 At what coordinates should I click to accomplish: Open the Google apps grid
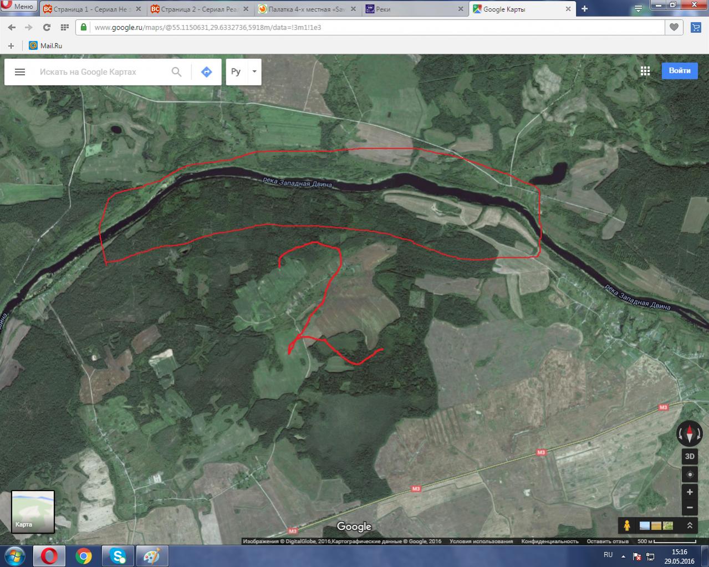coord(645,71)
